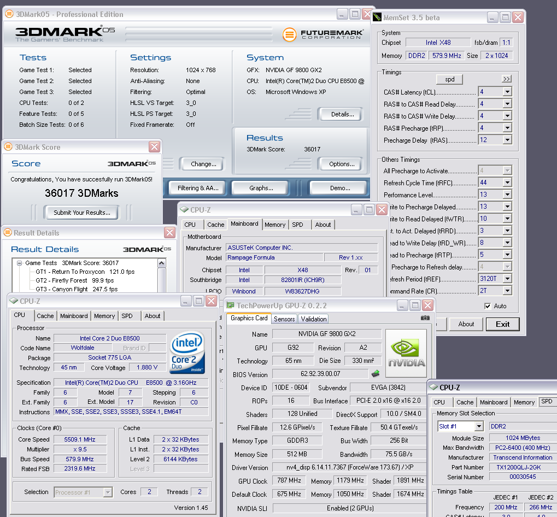Open the RAS# Precharge (tRP) dropdown
The width and height of the screenshot is (557, 517).
pos(507,127)
